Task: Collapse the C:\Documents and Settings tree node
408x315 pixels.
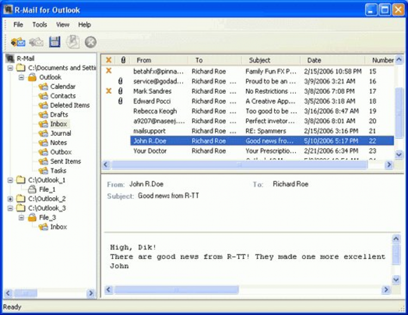Action: point(10,68)
